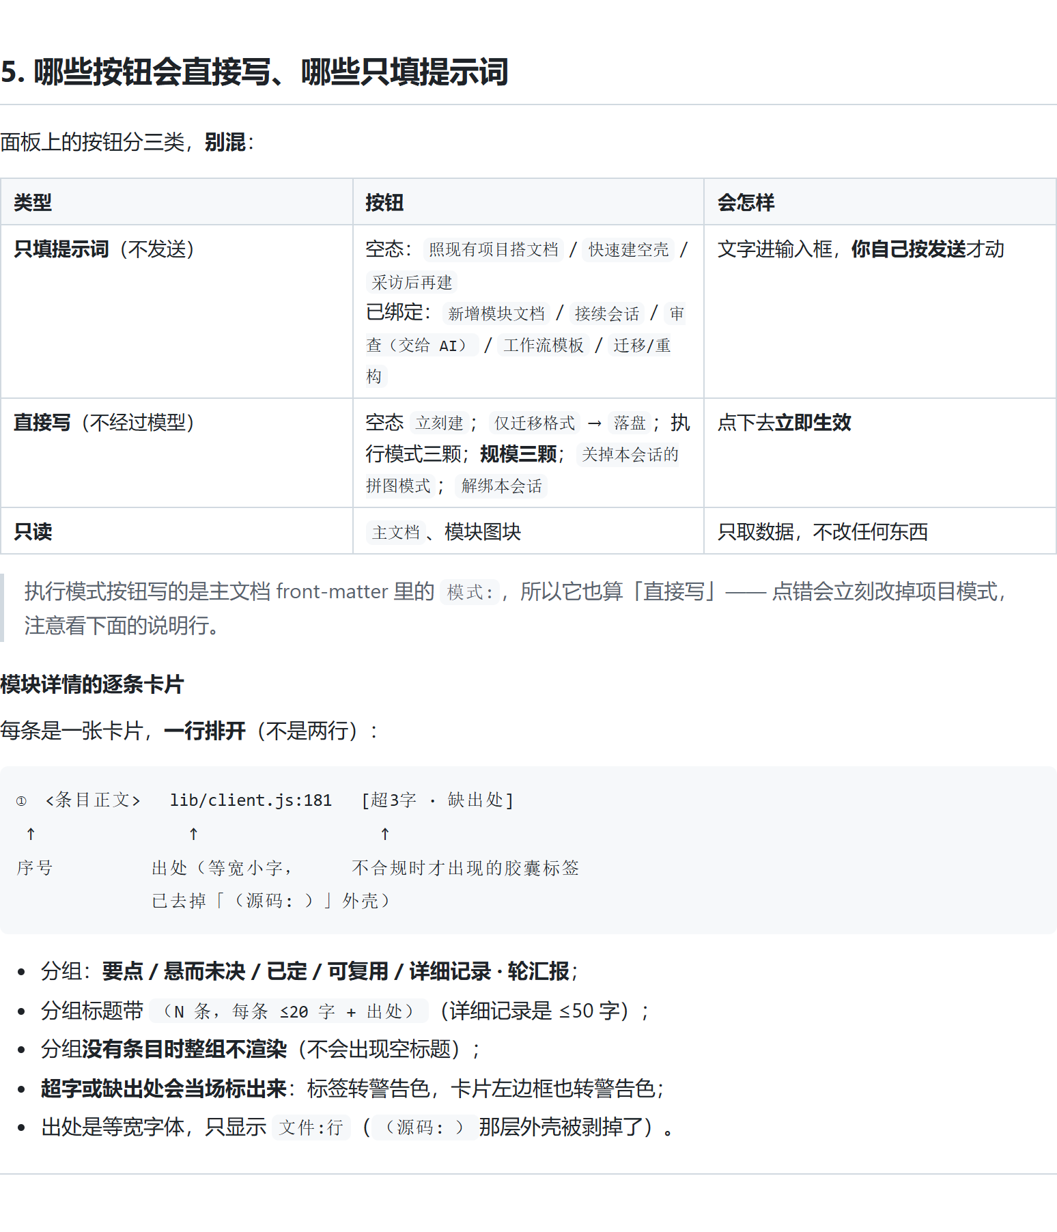The width and height of the screenshot is (1057, 1232).
Task: Click the 快速建空壳 code chip
Action: click(x=628, y=249)
